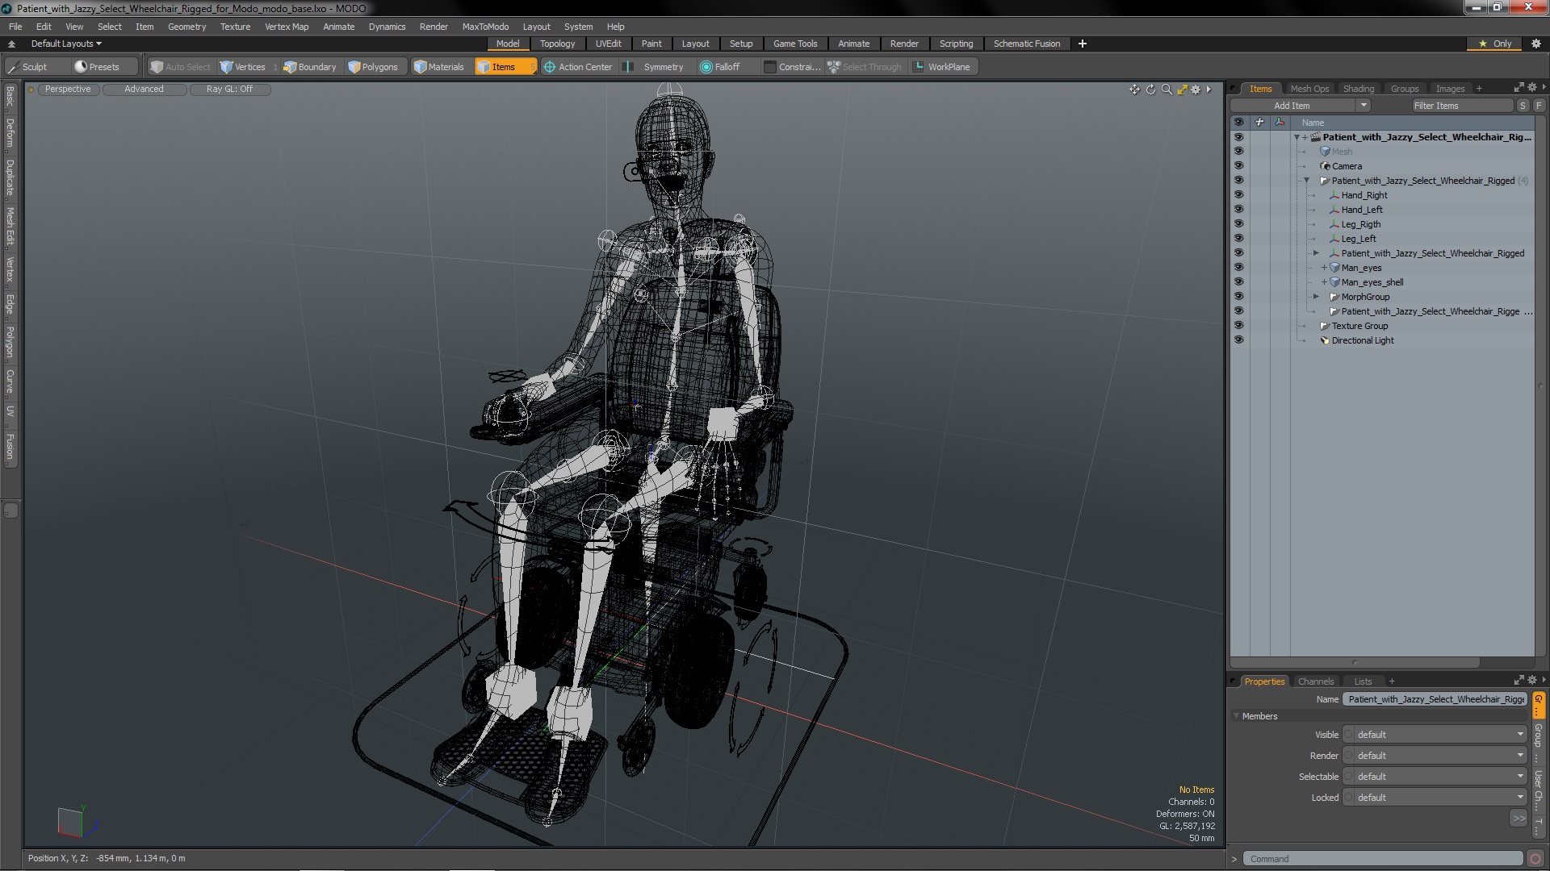
Task: Open the Model tab
Action: pos(508,44)
